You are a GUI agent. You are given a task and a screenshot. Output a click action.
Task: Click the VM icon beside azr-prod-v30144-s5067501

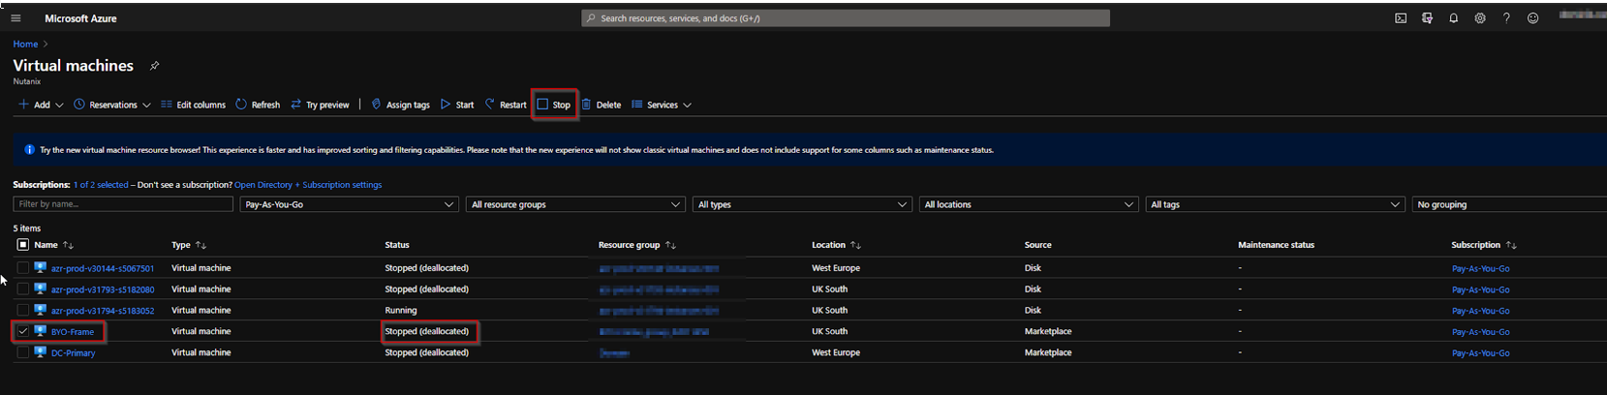[41, 267]
